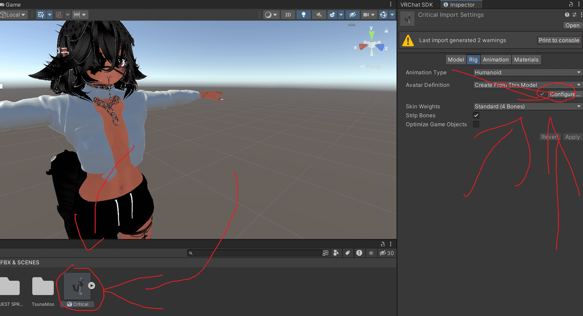The image size is (583, 316).
Task: Toggle hidden objects scene visibility icon
Action: pos(352,15)
